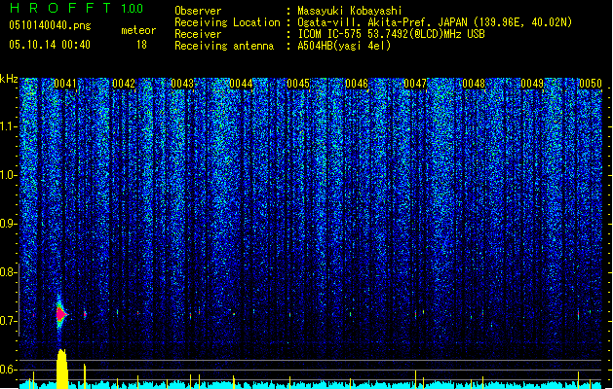
Task: Click the HROFFT title text
Action: [60, 8]
